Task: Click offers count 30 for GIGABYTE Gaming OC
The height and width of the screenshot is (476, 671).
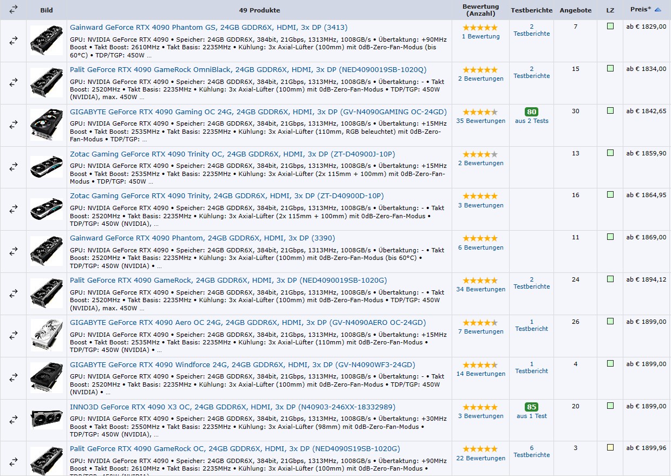Action: pyautogui.click(x=576, y=111)
